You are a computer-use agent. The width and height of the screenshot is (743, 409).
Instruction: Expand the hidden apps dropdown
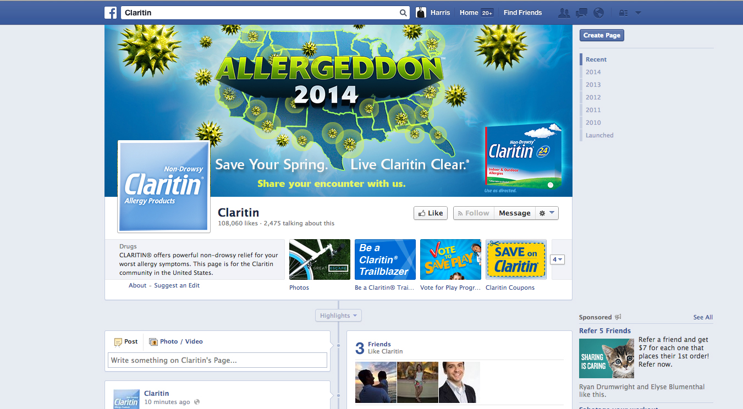pos(557,259)
